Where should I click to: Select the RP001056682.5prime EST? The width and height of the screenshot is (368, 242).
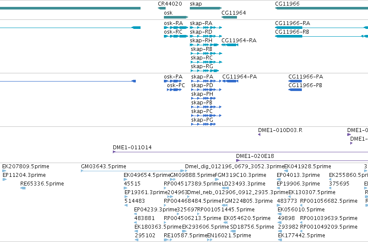click(301, 205)
